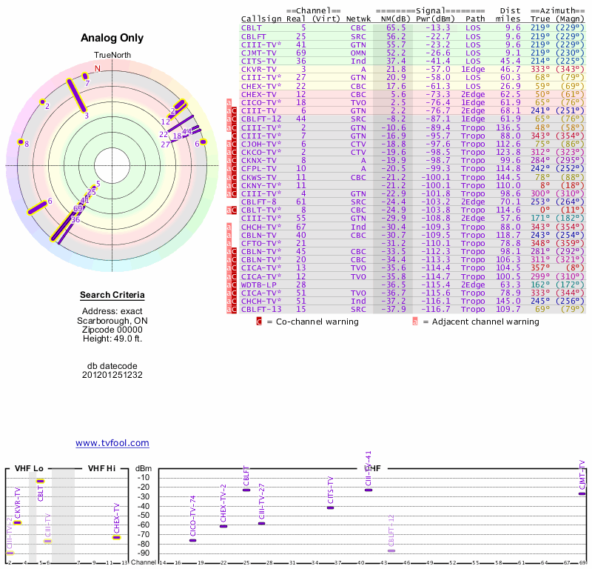Image resolution: width=592 pixels, height=569 pixels.
Task: Click the 136.5 miles distance value
Action: [x=508, y=127]
